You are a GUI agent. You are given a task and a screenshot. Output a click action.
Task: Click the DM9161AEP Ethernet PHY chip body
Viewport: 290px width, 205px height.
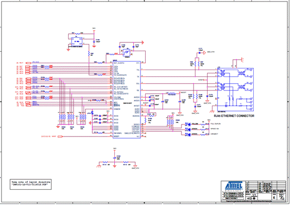(127, 100)
